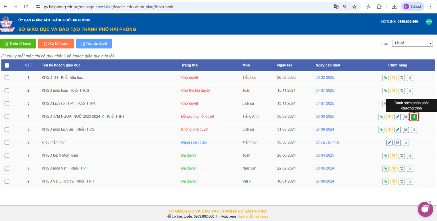Click the info icon for KHGDTCM NGOẠI NGỮ row
The width and height of the screenshot is (437, 221).
(414, 117)
